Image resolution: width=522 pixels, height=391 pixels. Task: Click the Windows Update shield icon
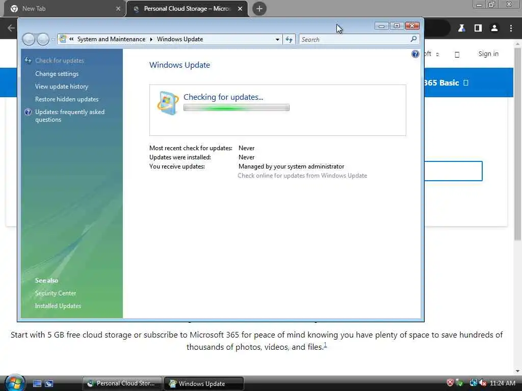click(167, 103)
